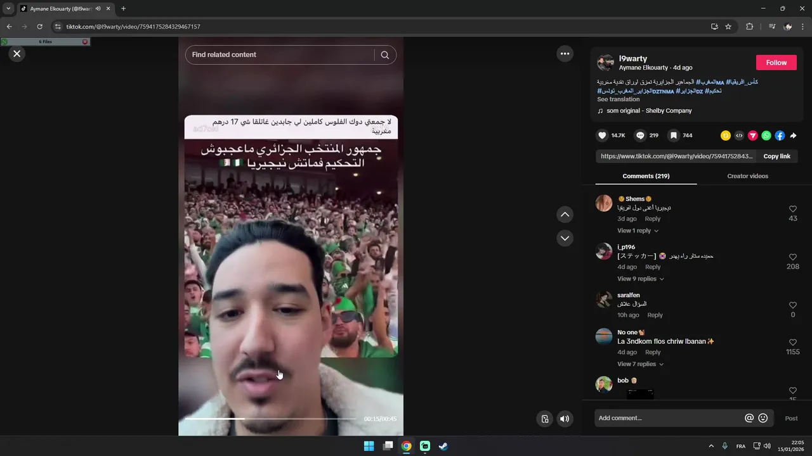Click the tab audio speaker indicator
Screen dimensions: 812x456
pos(98,9)
